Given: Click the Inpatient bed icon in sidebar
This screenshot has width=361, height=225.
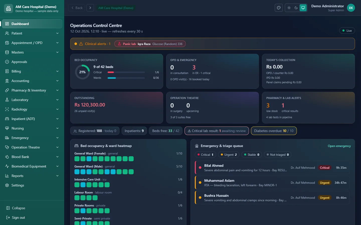Looking at the screenshot, I should [x=7, y=119].
